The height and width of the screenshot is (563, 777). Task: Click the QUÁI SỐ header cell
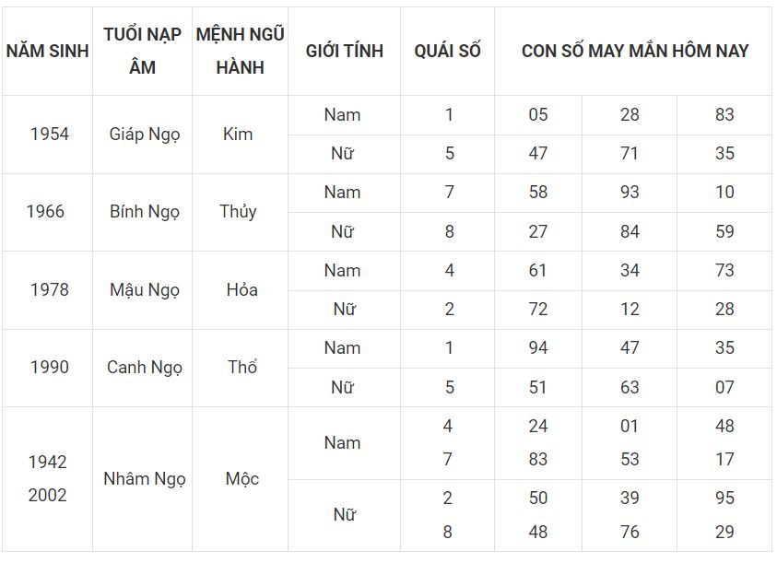tap(447, 51)
